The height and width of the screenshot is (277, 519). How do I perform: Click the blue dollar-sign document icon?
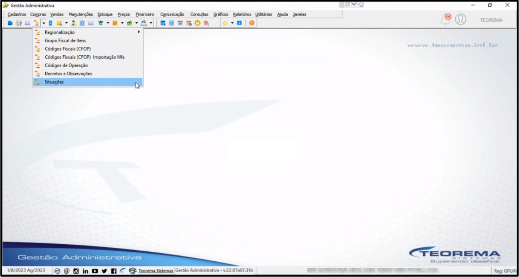[50, 23]
